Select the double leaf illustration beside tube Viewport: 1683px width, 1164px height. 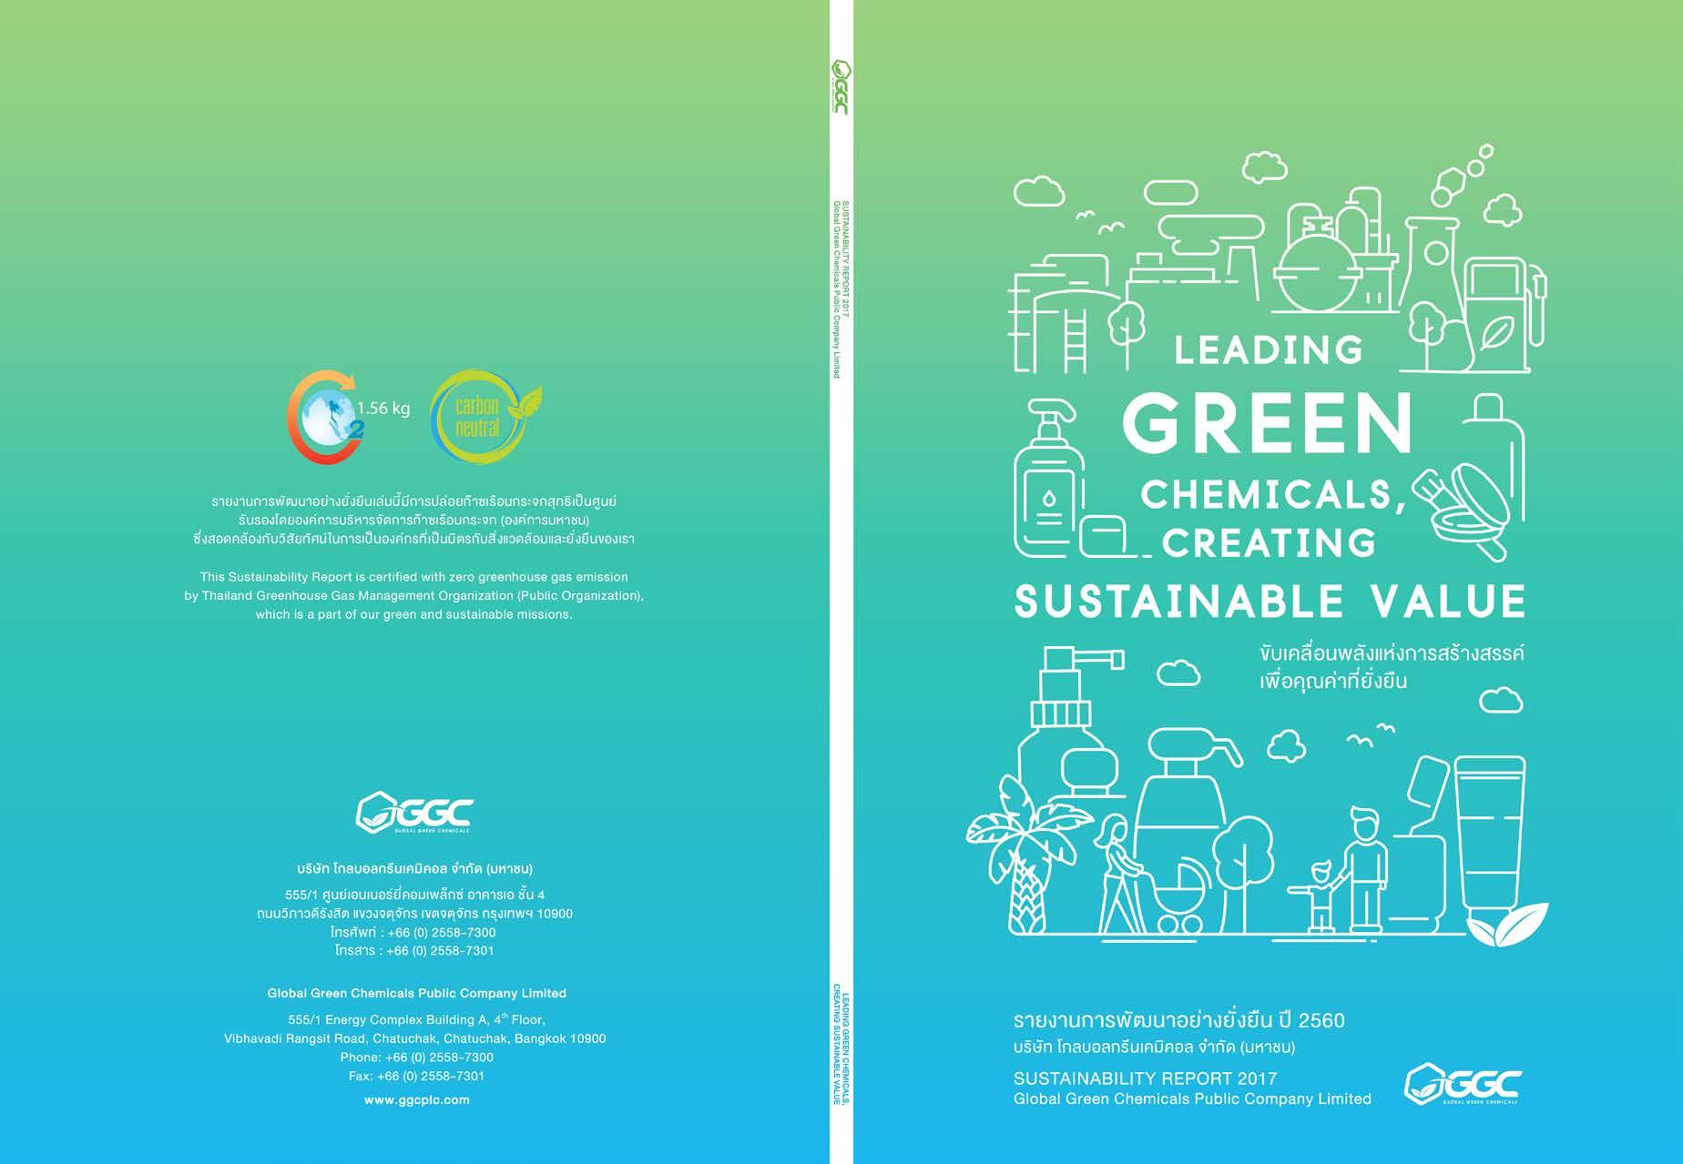pyautogui.click(x=1507, y=925)
